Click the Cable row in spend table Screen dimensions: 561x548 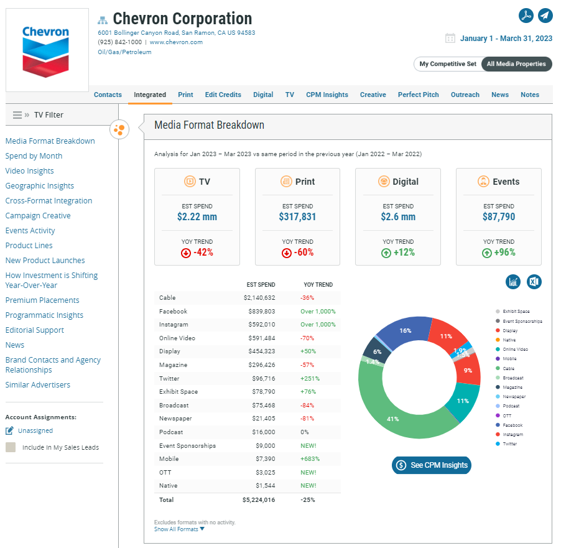coord(248,298)
